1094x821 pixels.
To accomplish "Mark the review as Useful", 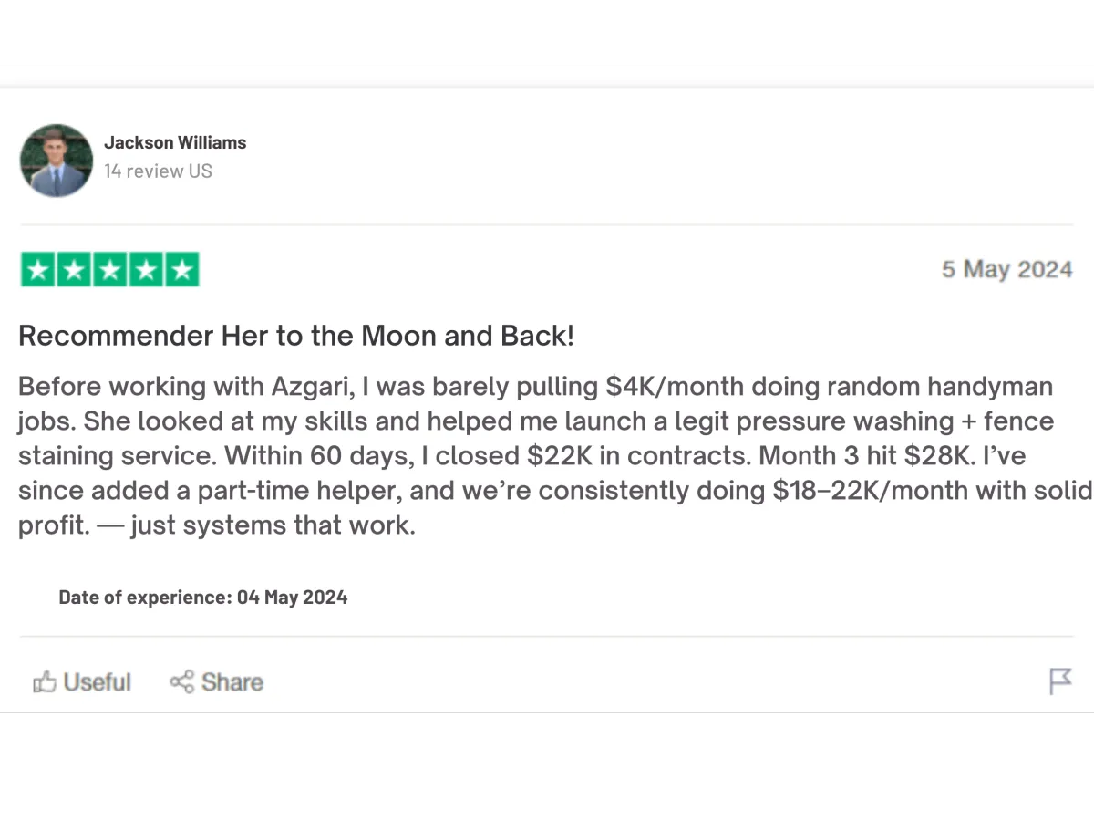I will pyautogui.click(x=97, y=681).
